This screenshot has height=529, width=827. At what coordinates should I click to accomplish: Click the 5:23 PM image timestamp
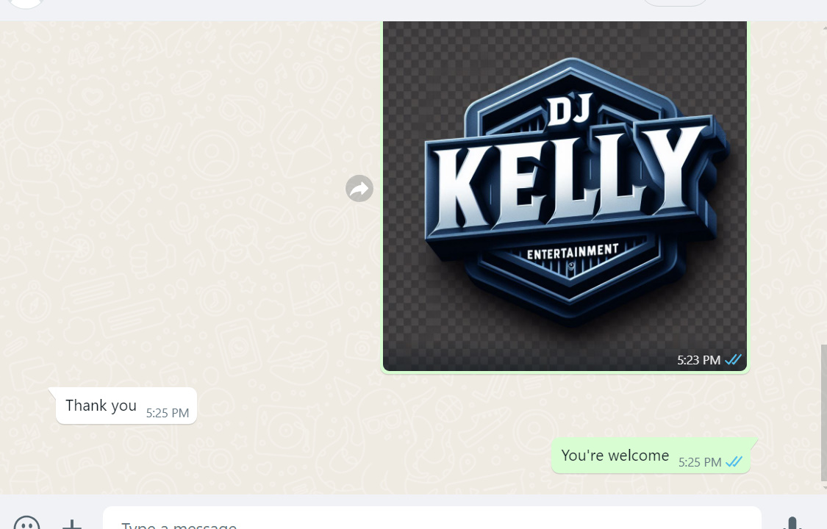pos(698,360)
